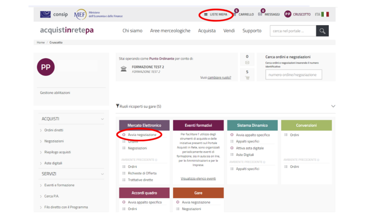Image resolution: width=366 pixels, height=216 pixels.
Task: Expand the Ruoli ricoperti su gare panel
Action: pyautogui.click(x=333, y=106)
